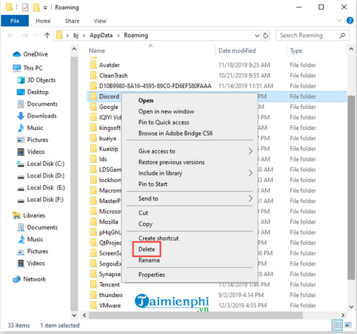This screenshot has width=357, height=334.
Task: Open the Share ribbon tab
Action: click(72, 21)
